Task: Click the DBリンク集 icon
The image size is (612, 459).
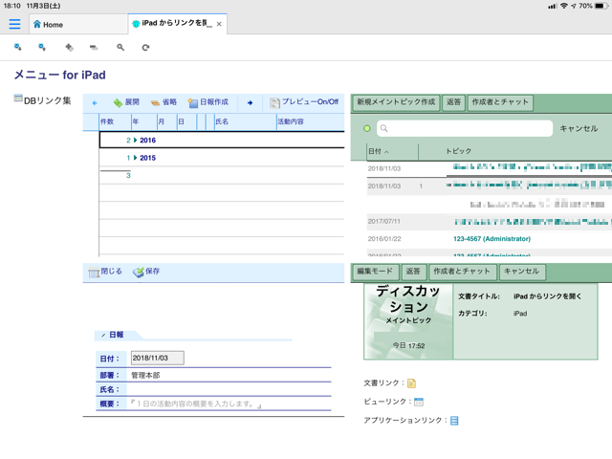Action: [18, 98]
